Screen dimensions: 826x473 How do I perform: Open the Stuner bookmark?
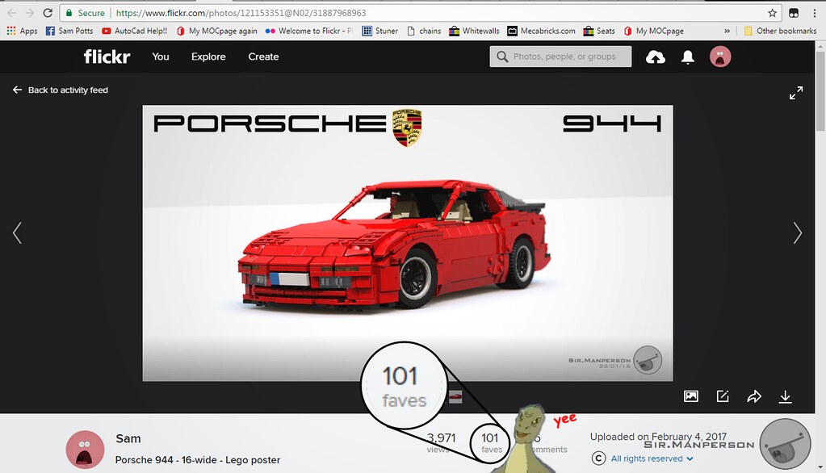(380, 31)
